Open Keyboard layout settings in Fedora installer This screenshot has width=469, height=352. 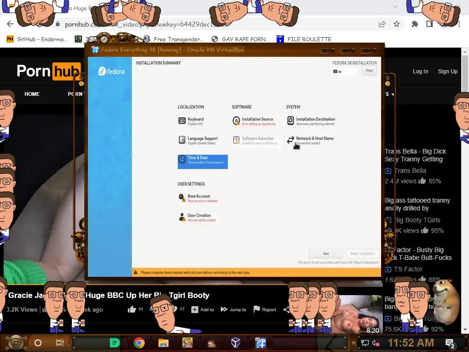coord(191,121)
